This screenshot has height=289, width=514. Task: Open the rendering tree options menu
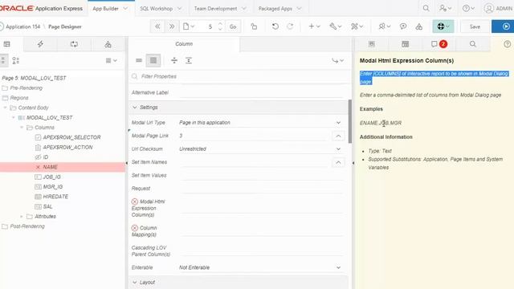[x=112, y=60]
